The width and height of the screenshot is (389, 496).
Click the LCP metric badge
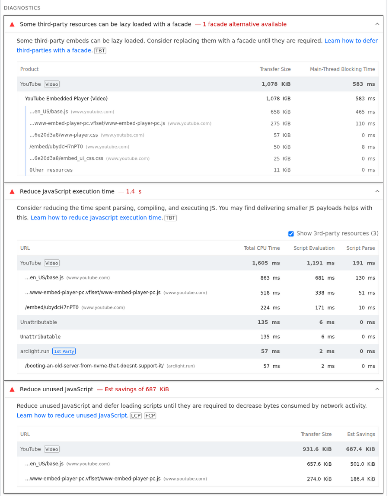[x=136, y=415]
